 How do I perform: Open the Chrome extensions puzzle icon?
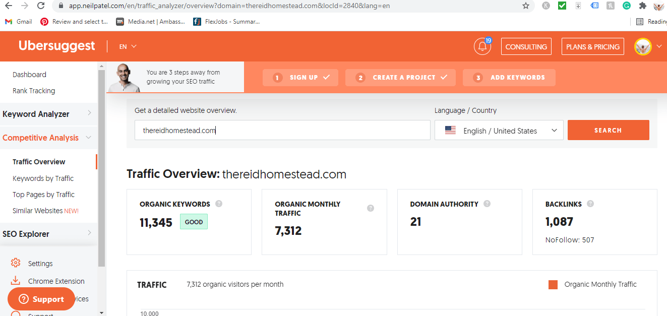click(643, 6)
